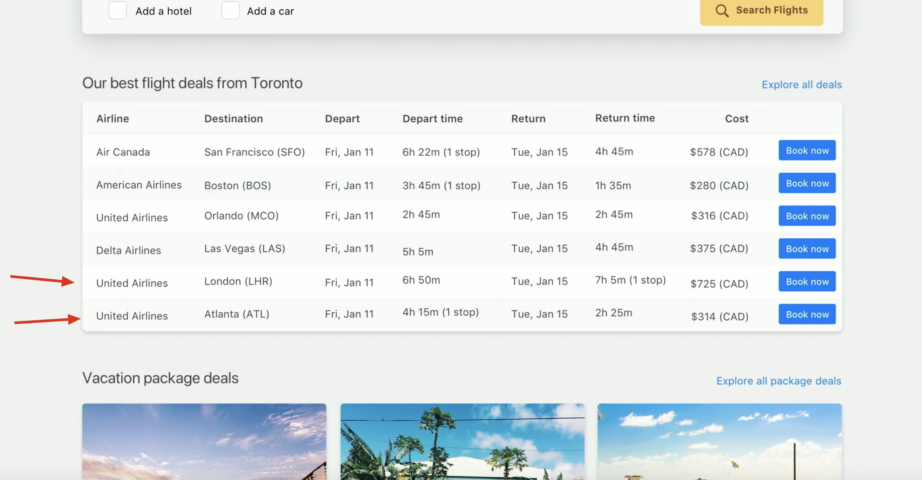Open the palm trees vacation package image
This screenshot has height=480, width=922.
pyautogui.click(x=462, y=441)
